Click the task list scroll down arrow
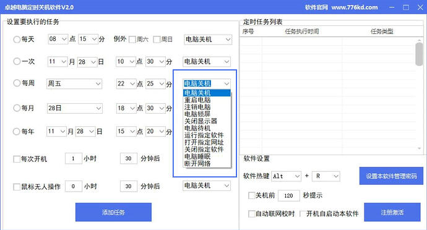 pos(419,148)
